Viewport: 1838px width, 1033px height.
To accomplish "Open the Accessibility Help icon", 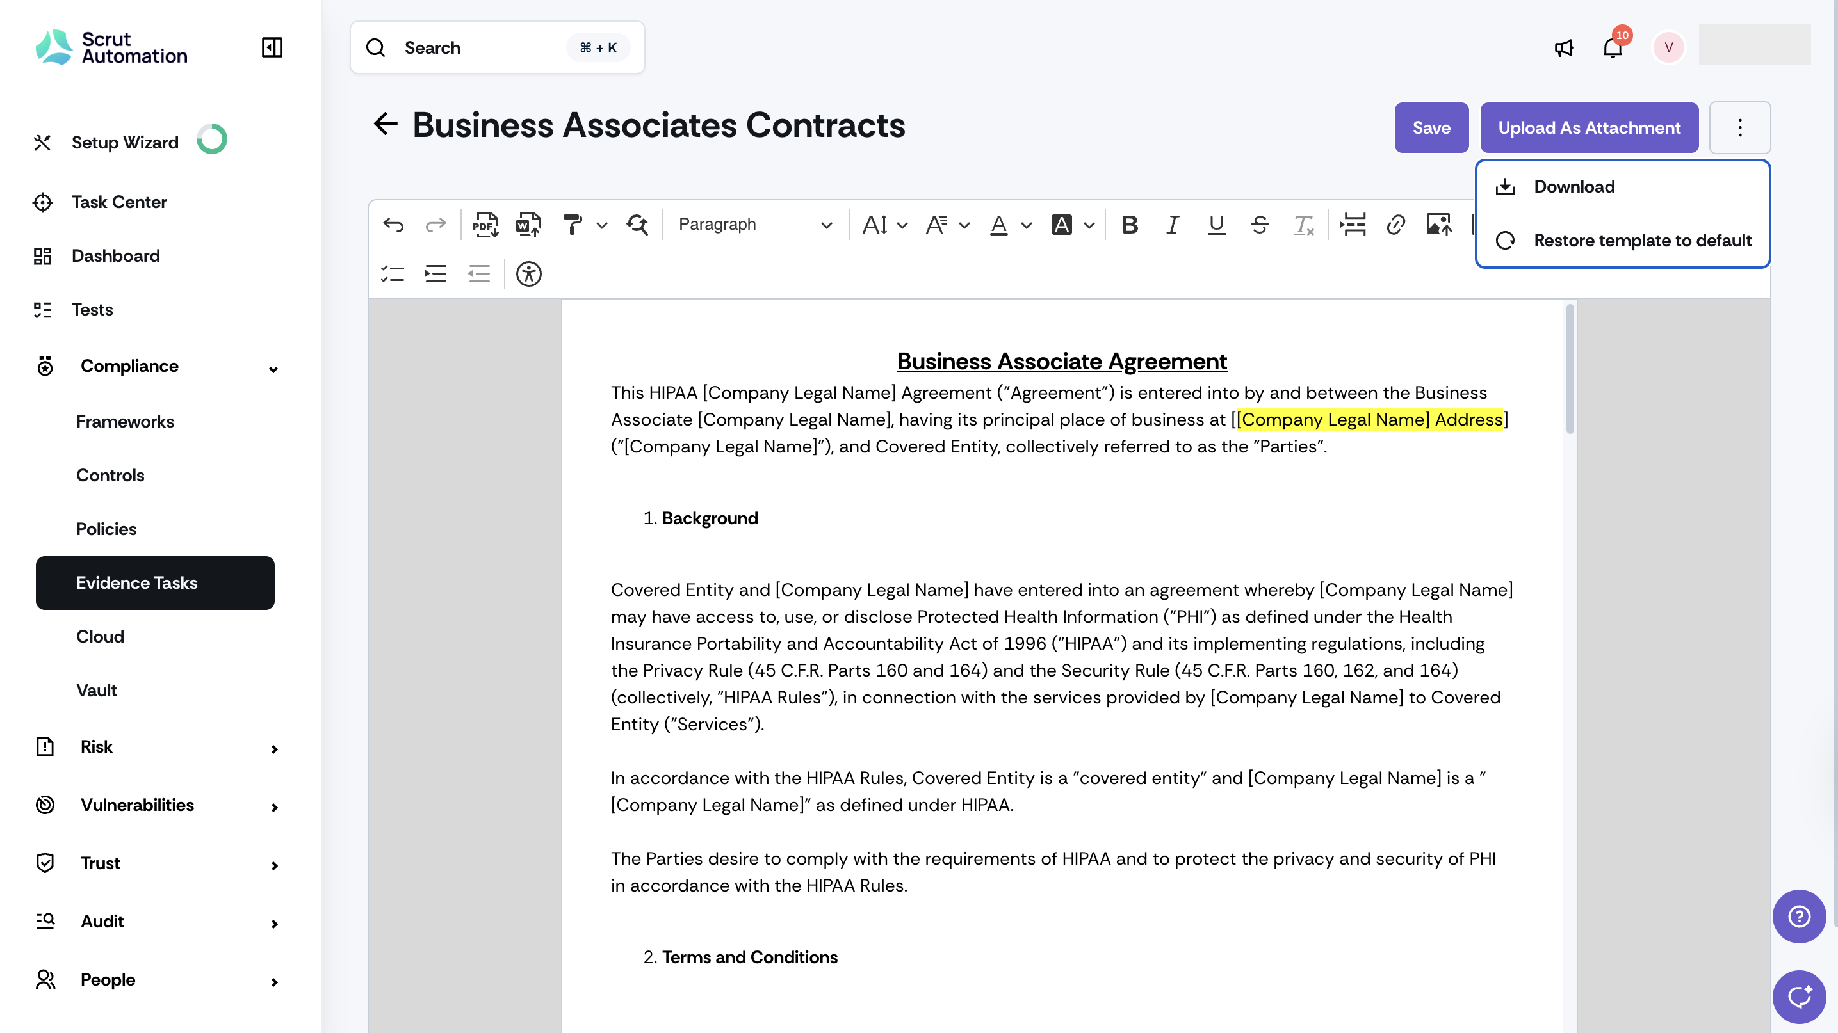I will coord(529,274).
